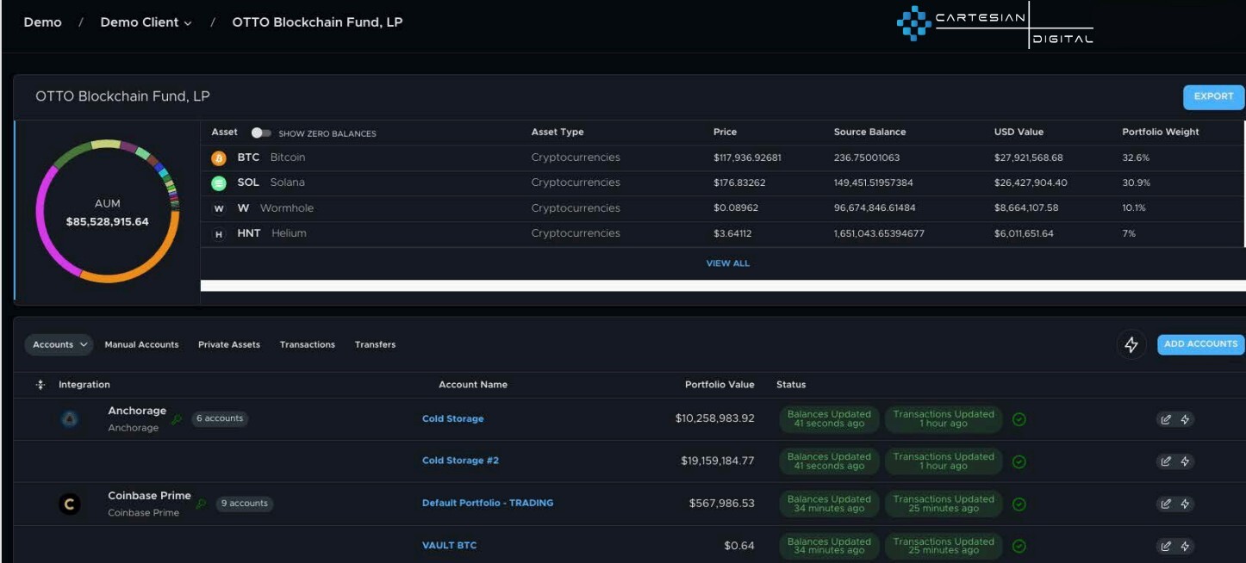The image size is (1246, 563).
Task: Click portfolio value $19,159,184.77
Action: click(x=718, y=461)
